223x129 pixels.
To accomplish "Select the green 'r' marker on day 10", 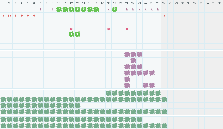I will point(59,9).
